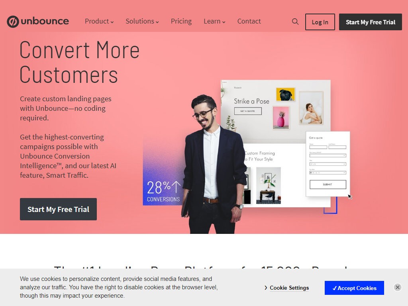Open Cookie Settings link

pos(287,288)
